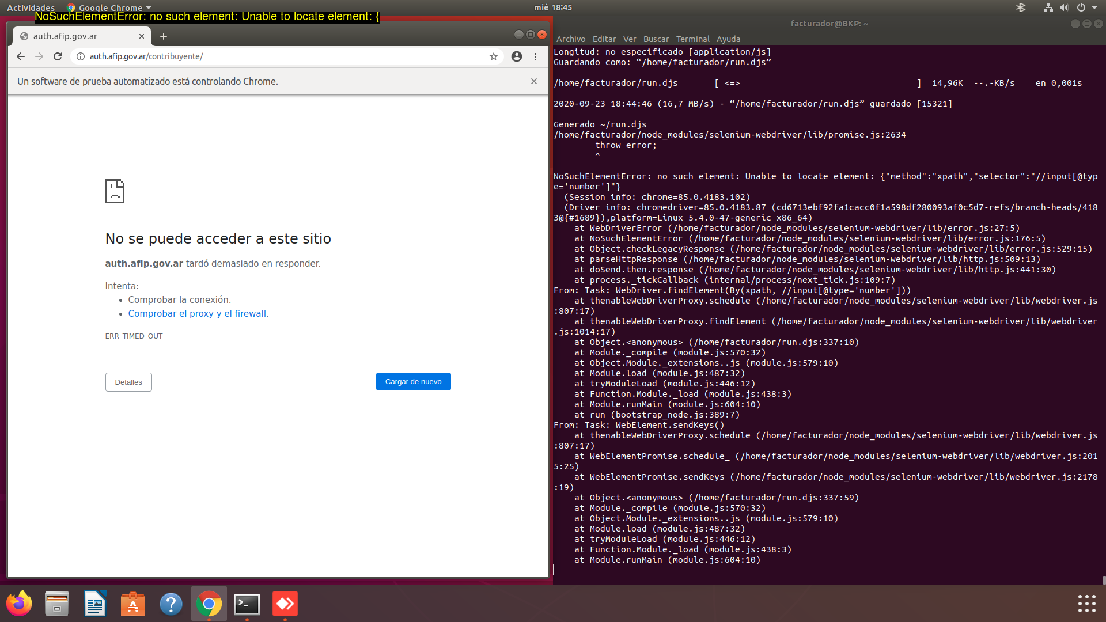1106x622 pixels.
Task: Click the network status icon
Action: coord(1048,7)
